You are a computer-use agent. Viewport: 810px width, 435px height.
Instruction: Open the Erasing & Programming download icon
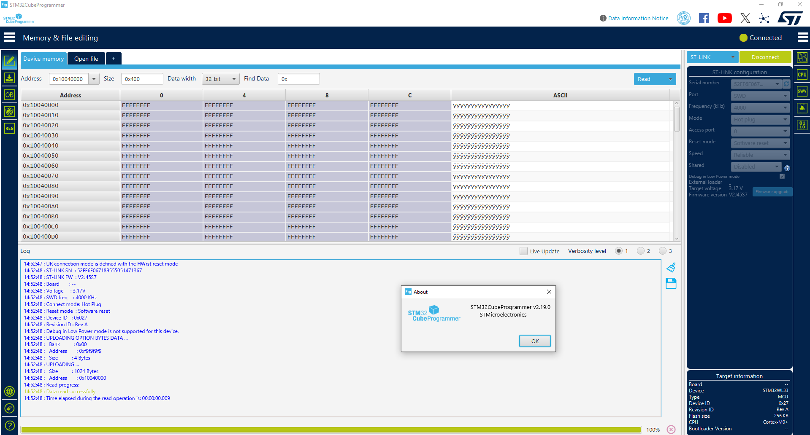9,78
